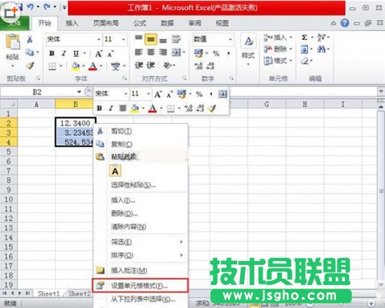
Task: Click the paste option A button
Action: coord(115,171)
